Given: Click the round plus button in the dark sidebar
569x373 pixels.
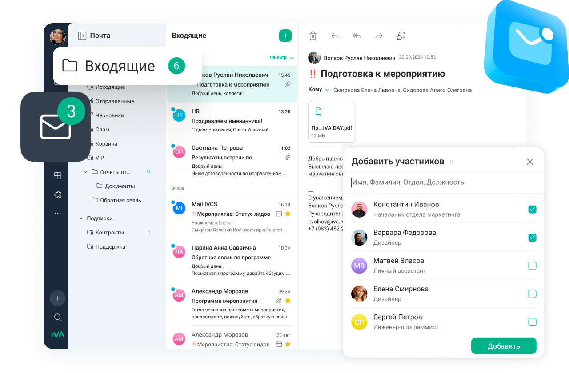Looking at the screenshot, I should (x=58, y=298).
